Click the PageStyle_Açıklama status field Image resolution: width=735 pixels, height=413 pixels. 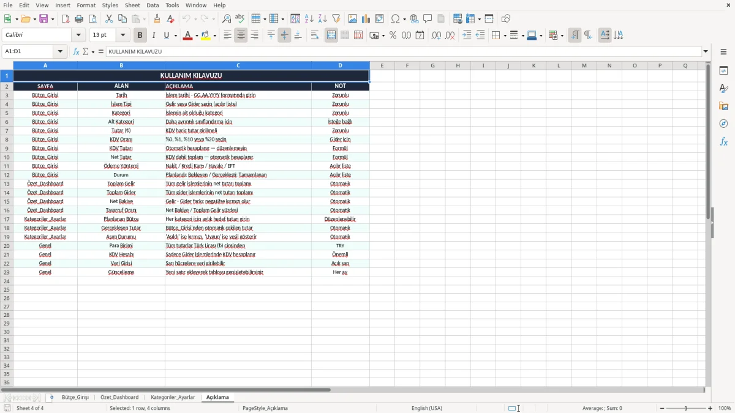tap(265, 408)
